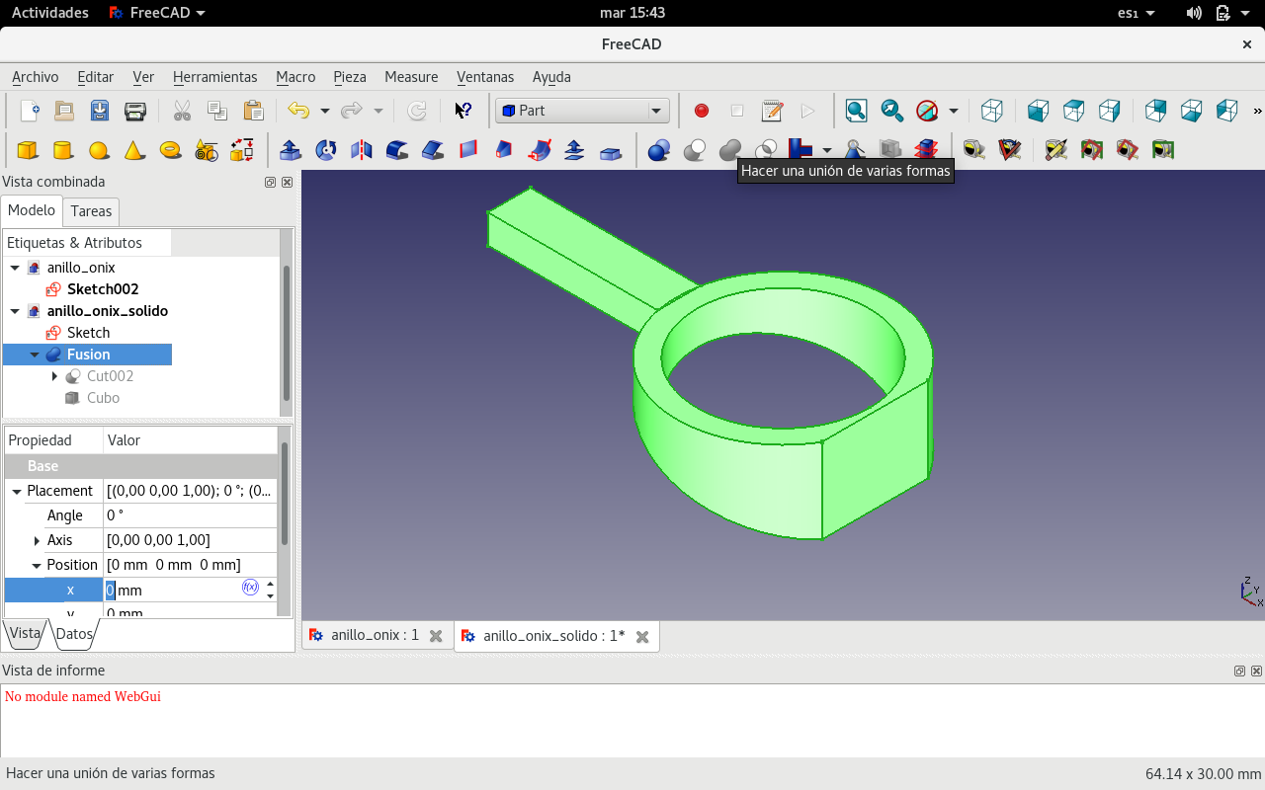This screenshot has width=1265, height=790.
Task: Save the document with the save icon
Action: tap(100, 111)
